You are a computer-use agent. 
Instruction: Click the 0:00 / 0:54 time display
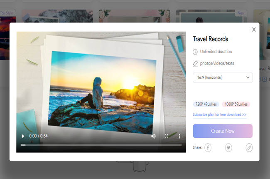tap(38, 136)
